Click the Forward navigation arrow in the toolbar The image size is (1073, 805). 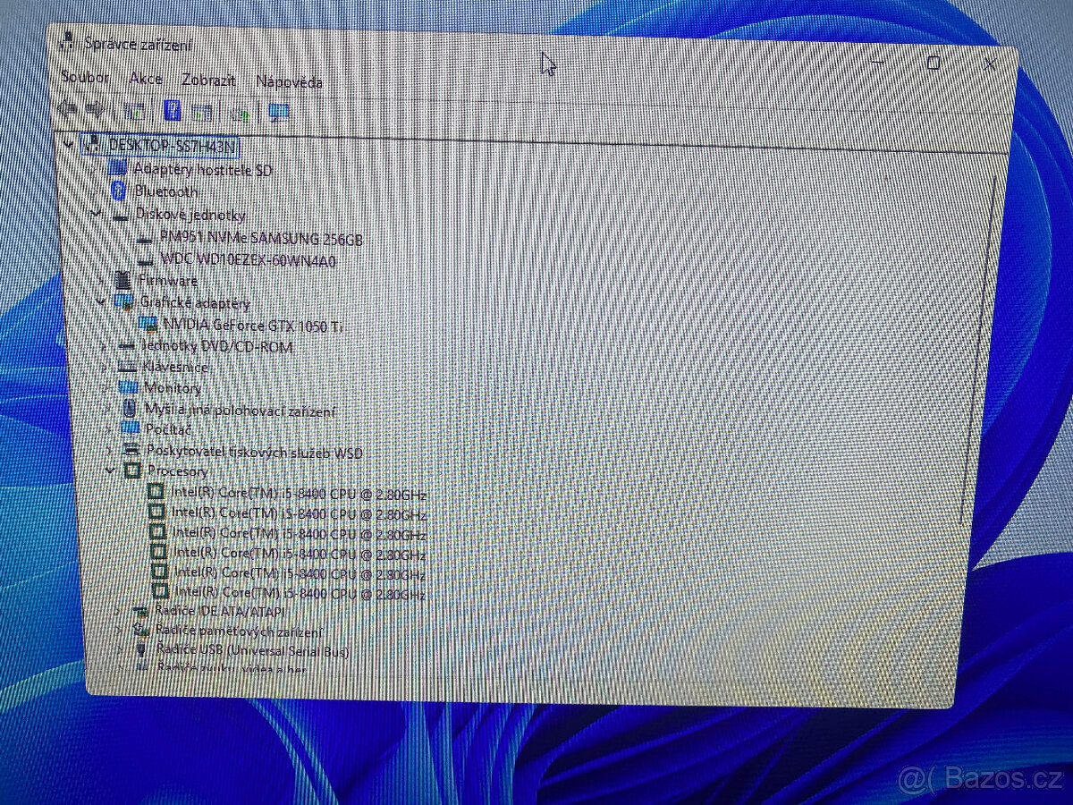tap(96, 111)
